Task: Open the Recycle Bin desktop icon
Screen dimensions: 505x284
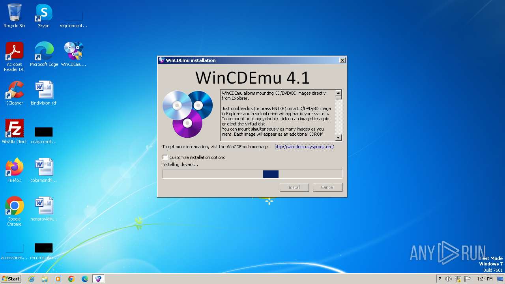Action: 14,16
